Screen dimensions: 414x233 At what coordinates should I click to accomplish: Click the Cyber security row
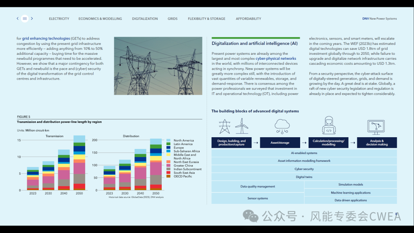304,169
